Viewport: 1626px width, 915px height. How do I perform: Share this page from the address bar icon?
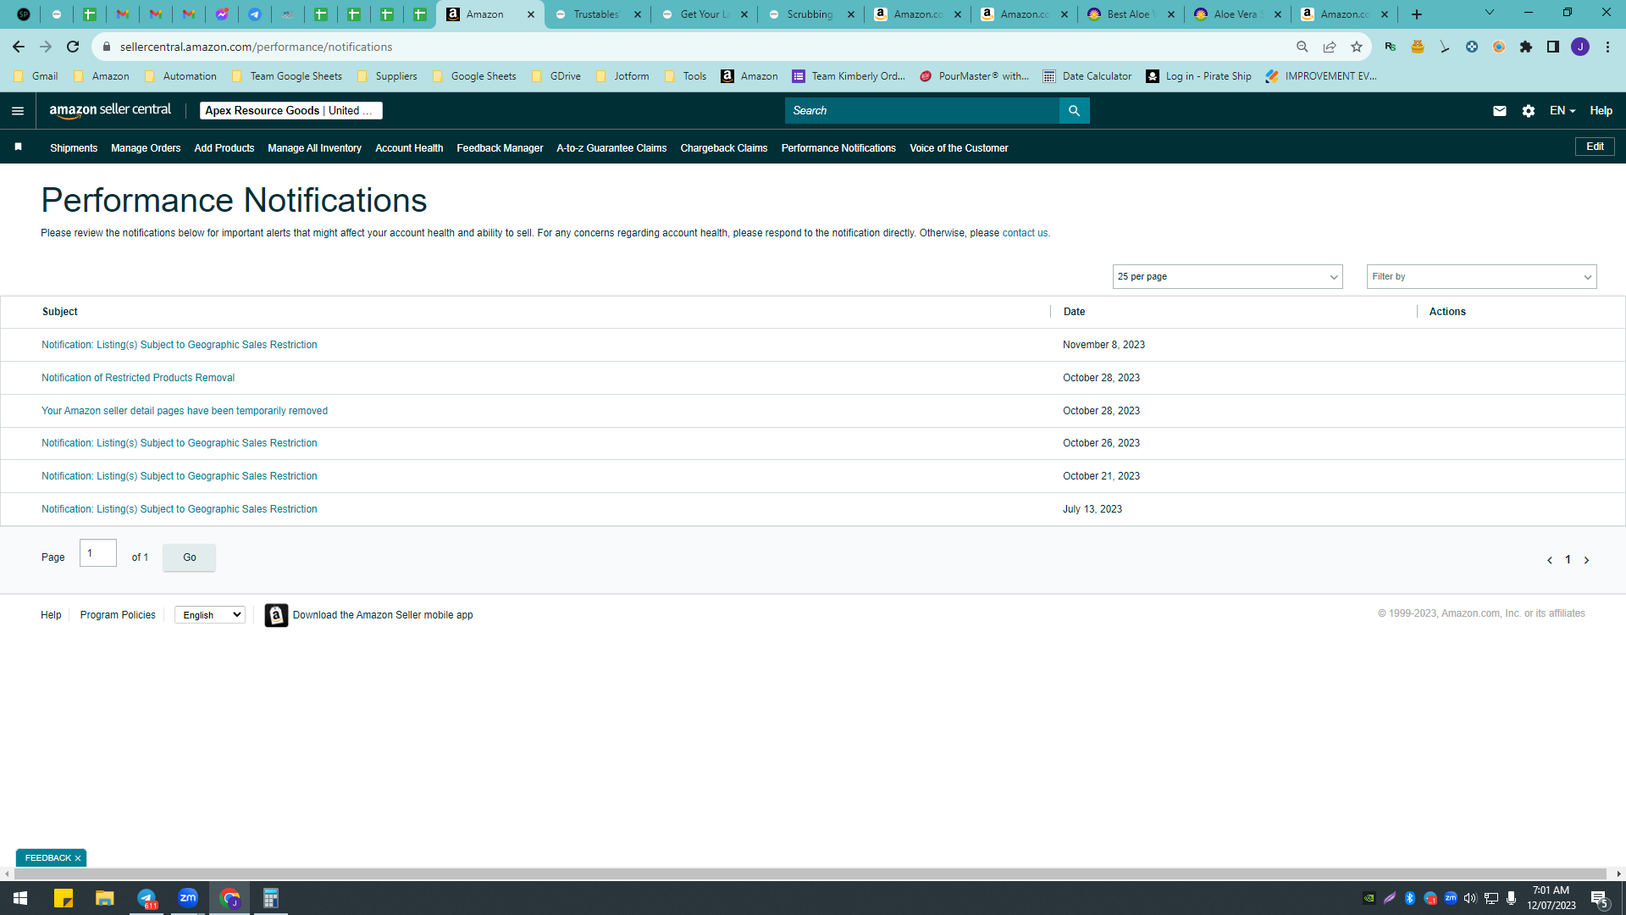1330,47
